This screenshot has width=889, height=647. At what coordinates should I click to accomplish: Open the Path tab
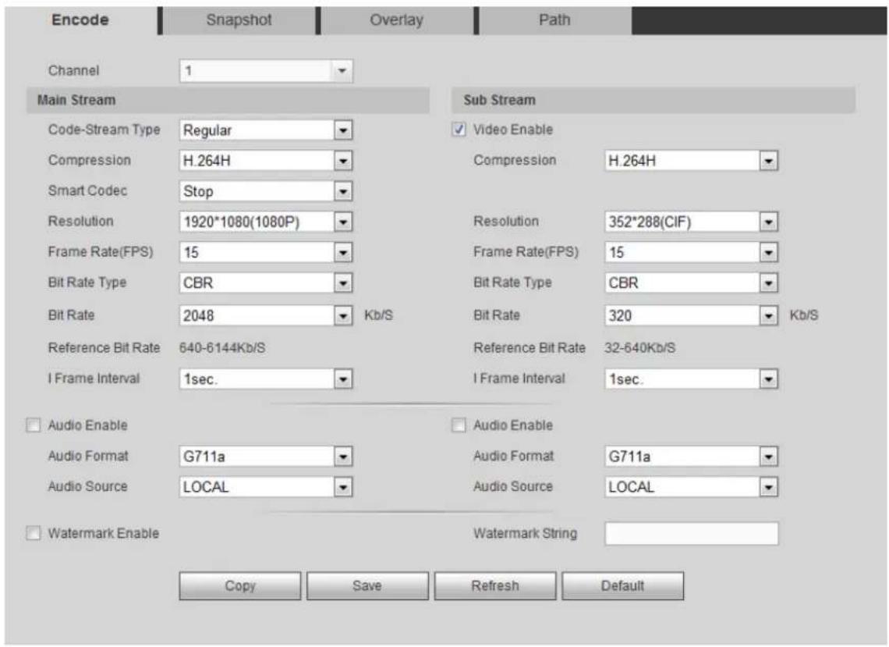[x=554, y=20]
